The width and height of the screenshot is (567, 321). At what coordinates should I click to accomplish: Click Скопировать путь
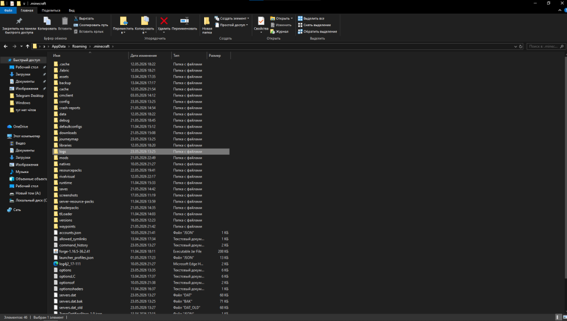point(91,25)
